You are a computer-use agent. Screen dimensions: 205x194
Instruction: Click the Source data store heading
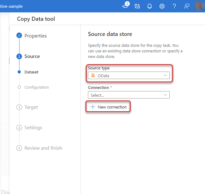[110, 34]
